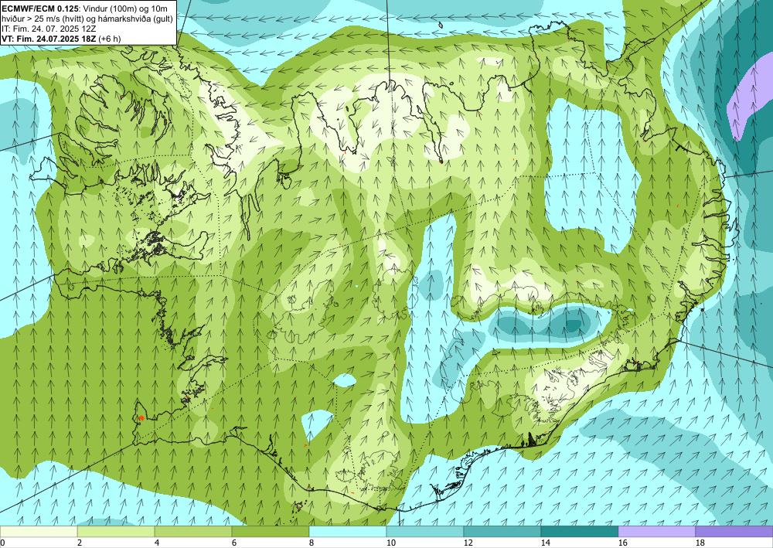Image resolution: width=773 pixels, height=548 pixels.
Task: Click the legend scale label "10"
Action: click(390, 543)
